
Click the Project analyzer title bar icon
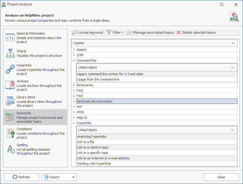point(3,4)
